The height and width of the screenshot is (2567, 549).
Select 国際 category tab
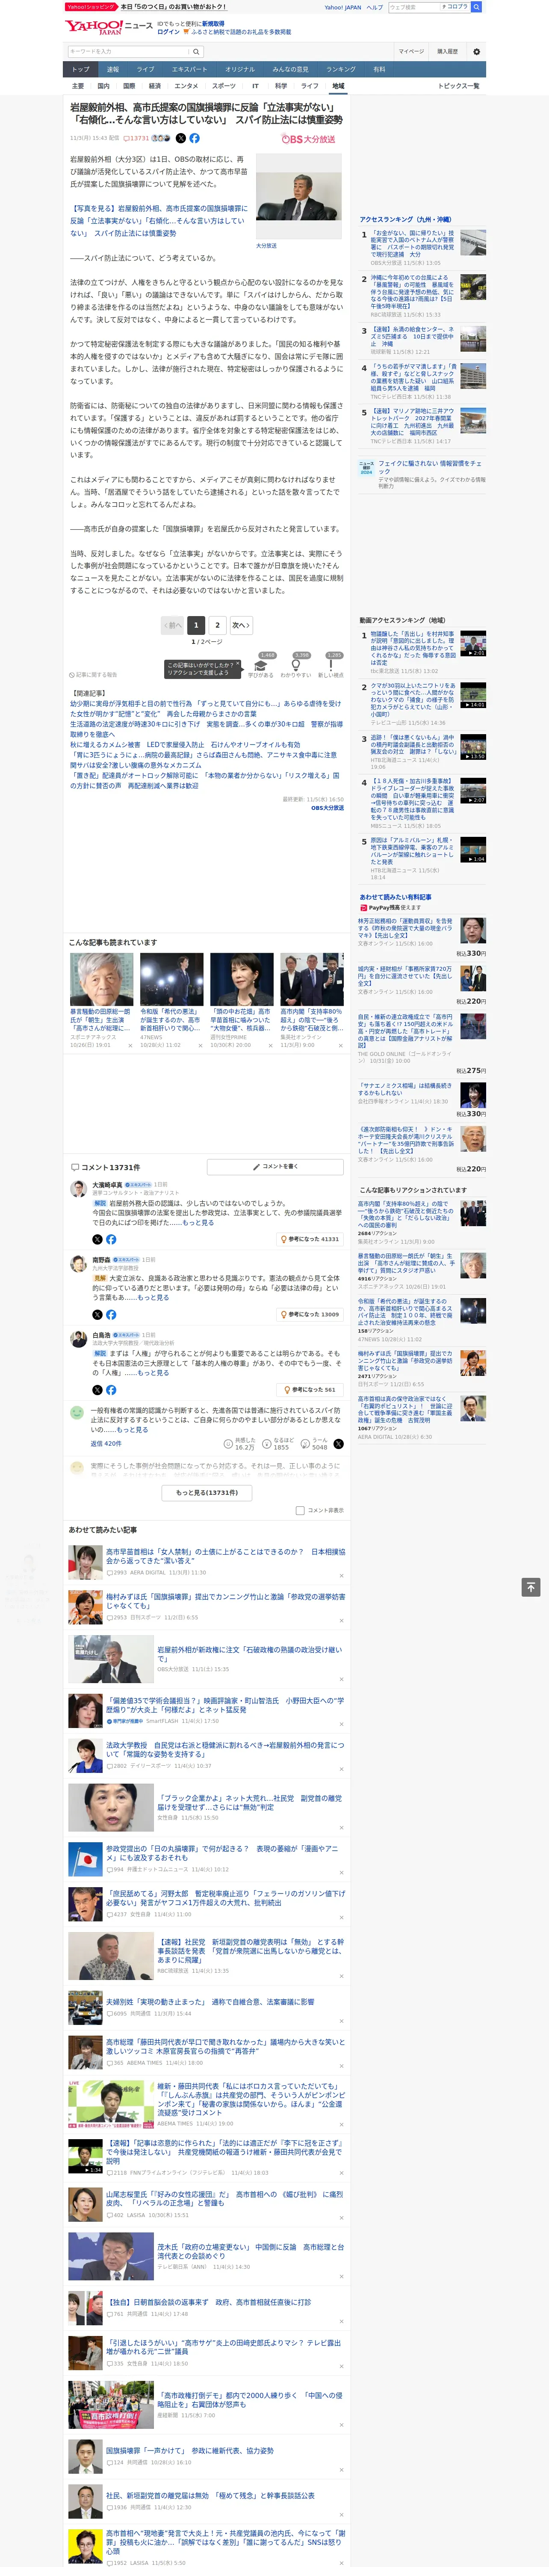(129, 86)
